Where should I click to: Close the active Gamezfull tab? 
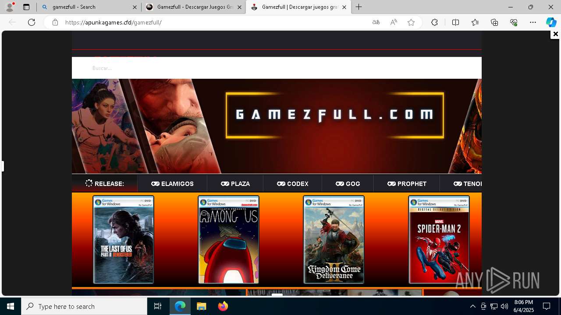[344, 7]
